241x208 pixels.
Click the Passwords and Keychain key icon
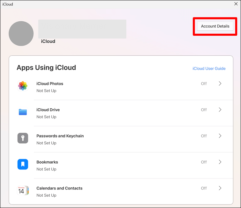23,138
